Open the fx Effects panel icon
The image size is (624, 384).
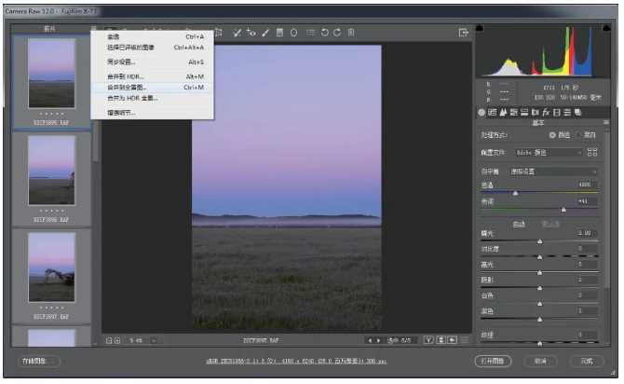point(546,113)
